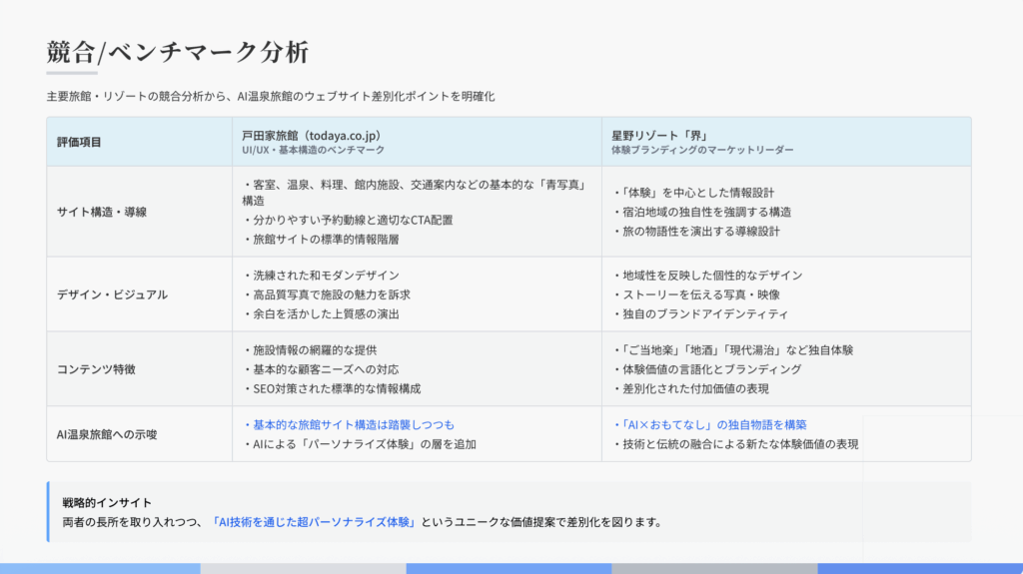Click the コンテンツ特徴 row label
1023x574 pixels.
coord(96,369)
